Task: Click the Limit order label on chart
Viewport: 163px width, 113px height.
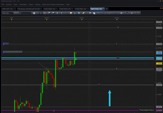Action: (x=6, y=44)
